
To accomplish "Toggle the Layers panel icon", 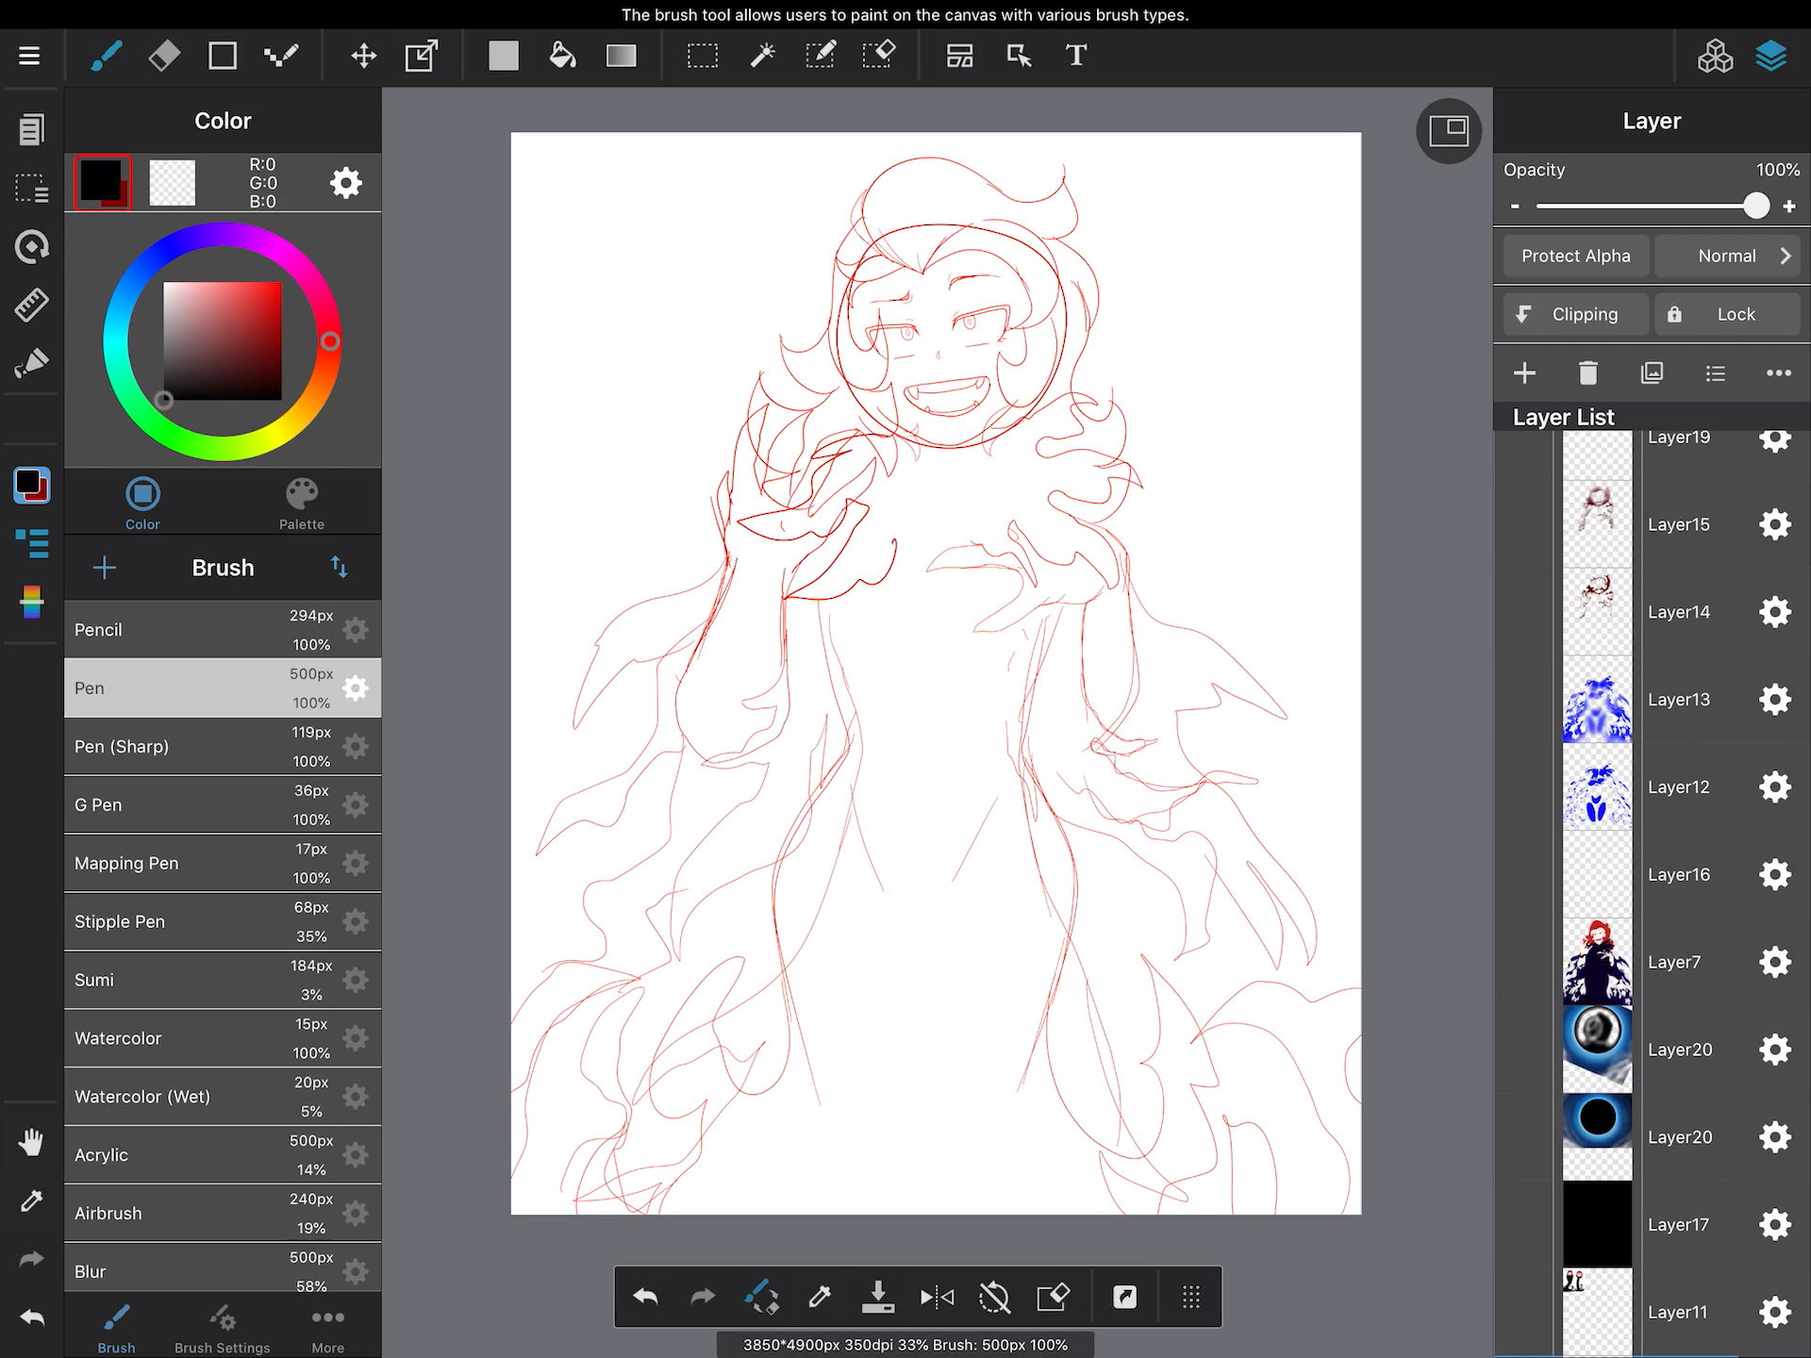I will click(x=1771, y=57).
